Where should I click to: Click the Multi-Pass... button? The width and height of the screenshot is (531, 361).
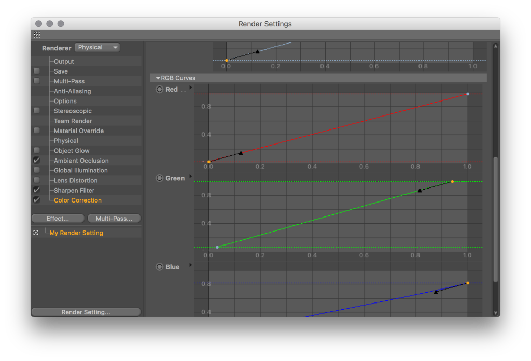click(114, 219)
